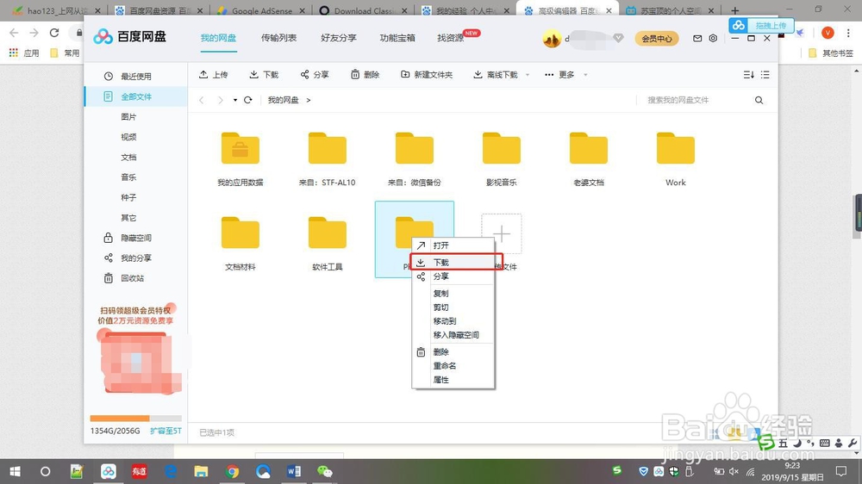This screenshot has height=484, width=862.
Task: Select the 影视音乐 folder
Action: pyautogui.click(x=501, y=159)
